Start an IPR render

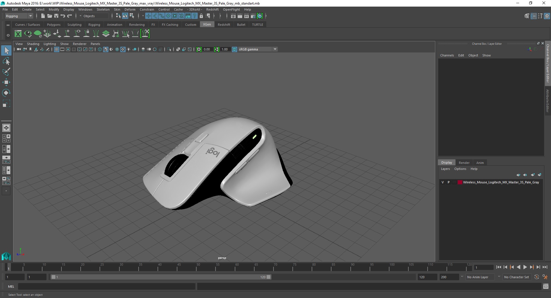coord(247,16)
